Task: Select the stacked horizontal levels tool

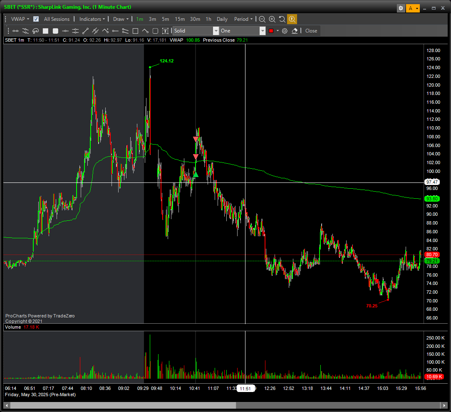Action: click(75, 31)
